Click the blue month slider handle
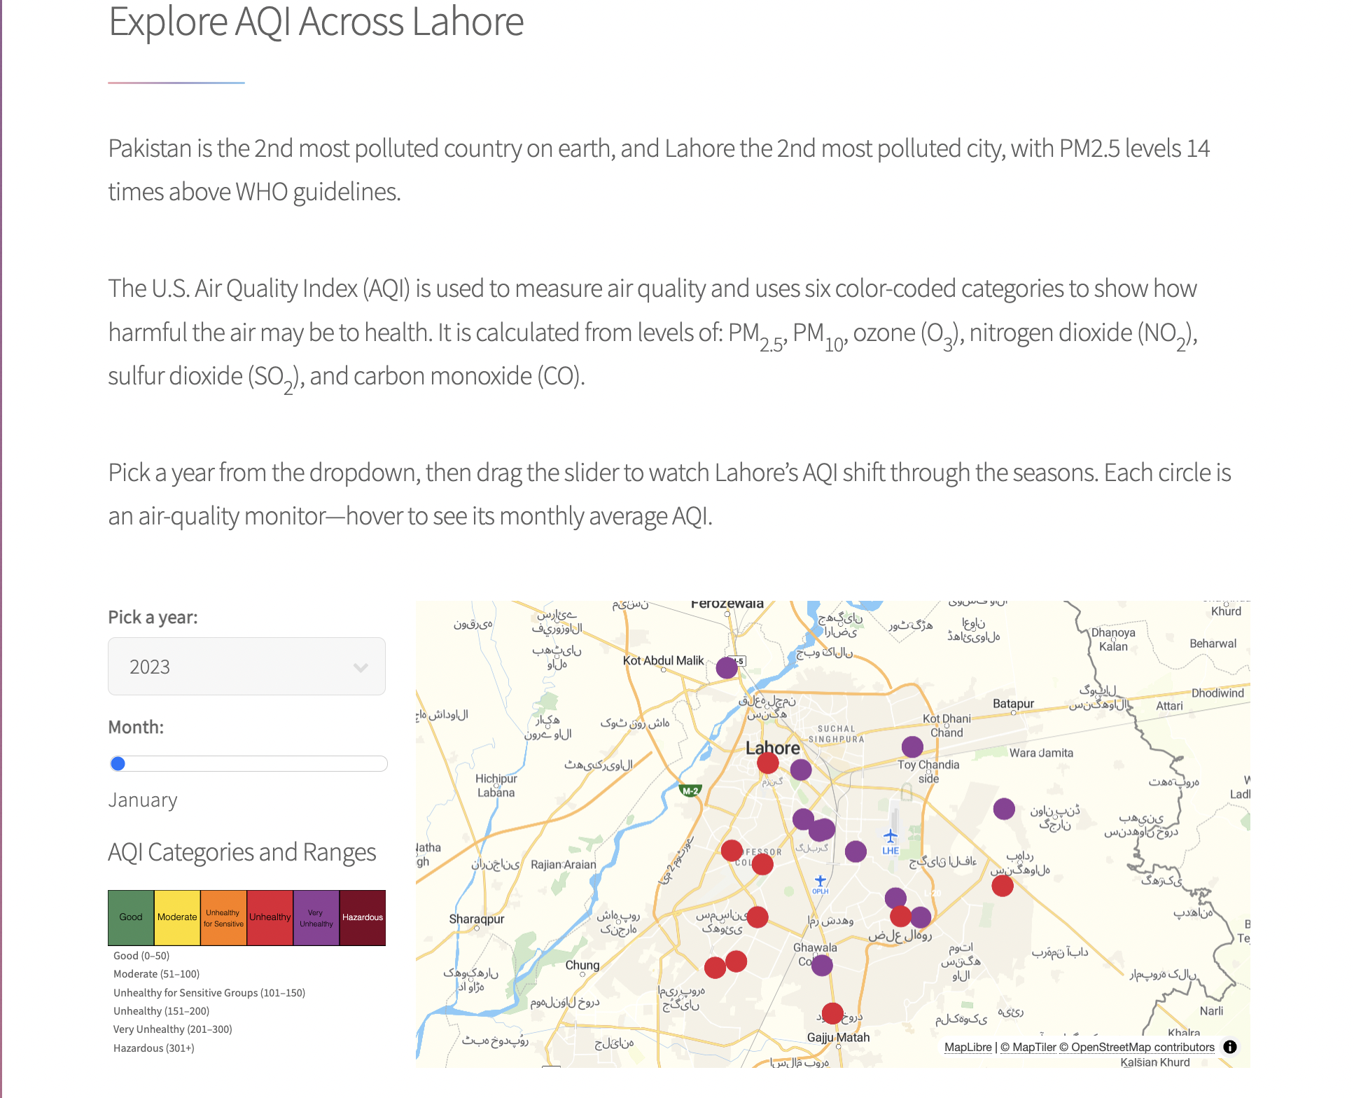 (118, 763)
